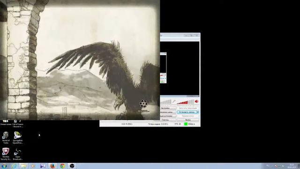Click the OBS scene change button
Screen dimensions: 300x169
pos(168,112)
